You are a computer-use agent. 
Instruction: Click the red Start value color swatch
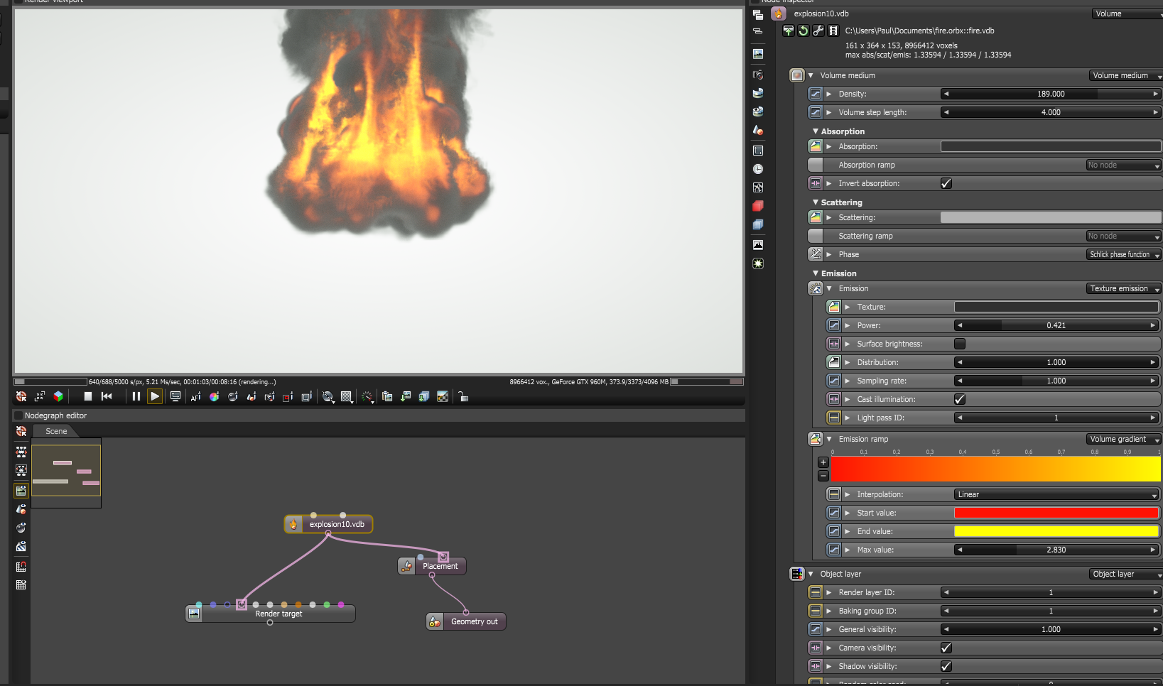1056,513
